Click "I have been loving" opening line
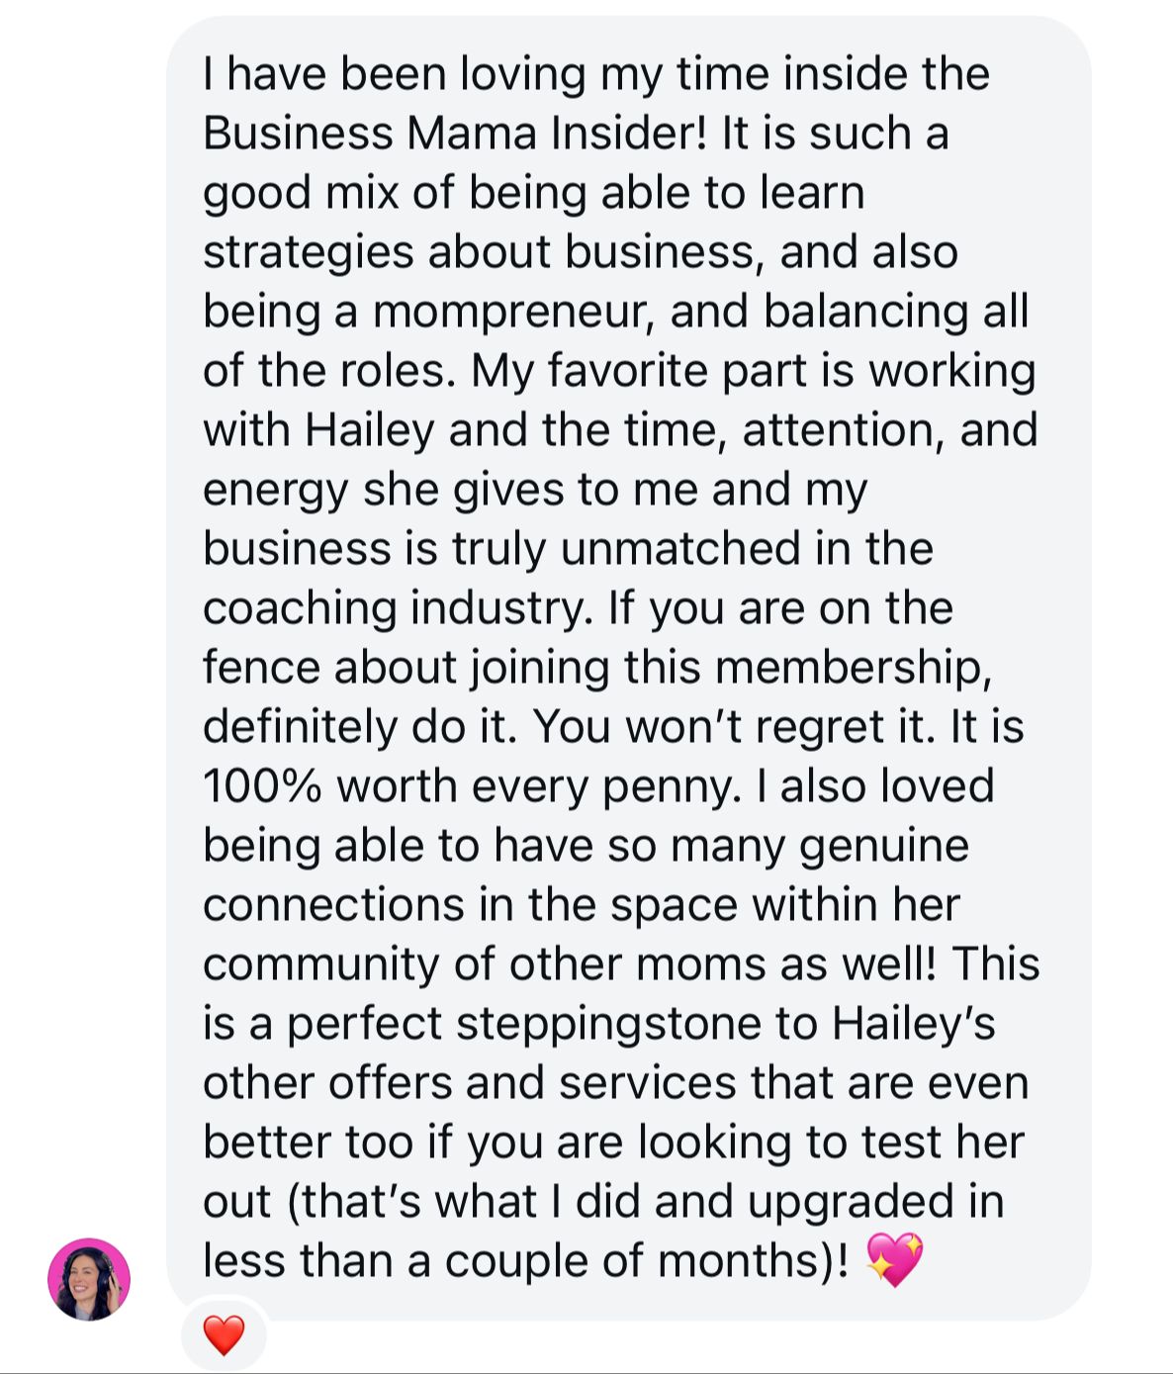The image size is (1173, 1374). pos(395,74)
